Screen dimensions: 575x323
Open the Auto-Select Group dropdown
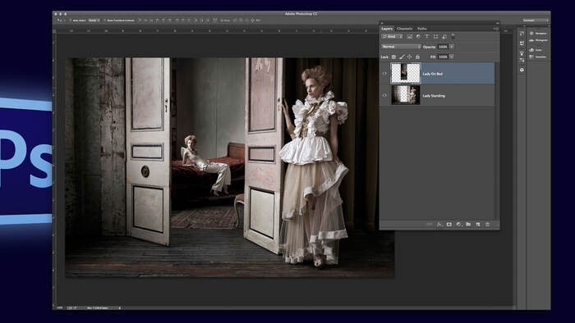point(94,20)
